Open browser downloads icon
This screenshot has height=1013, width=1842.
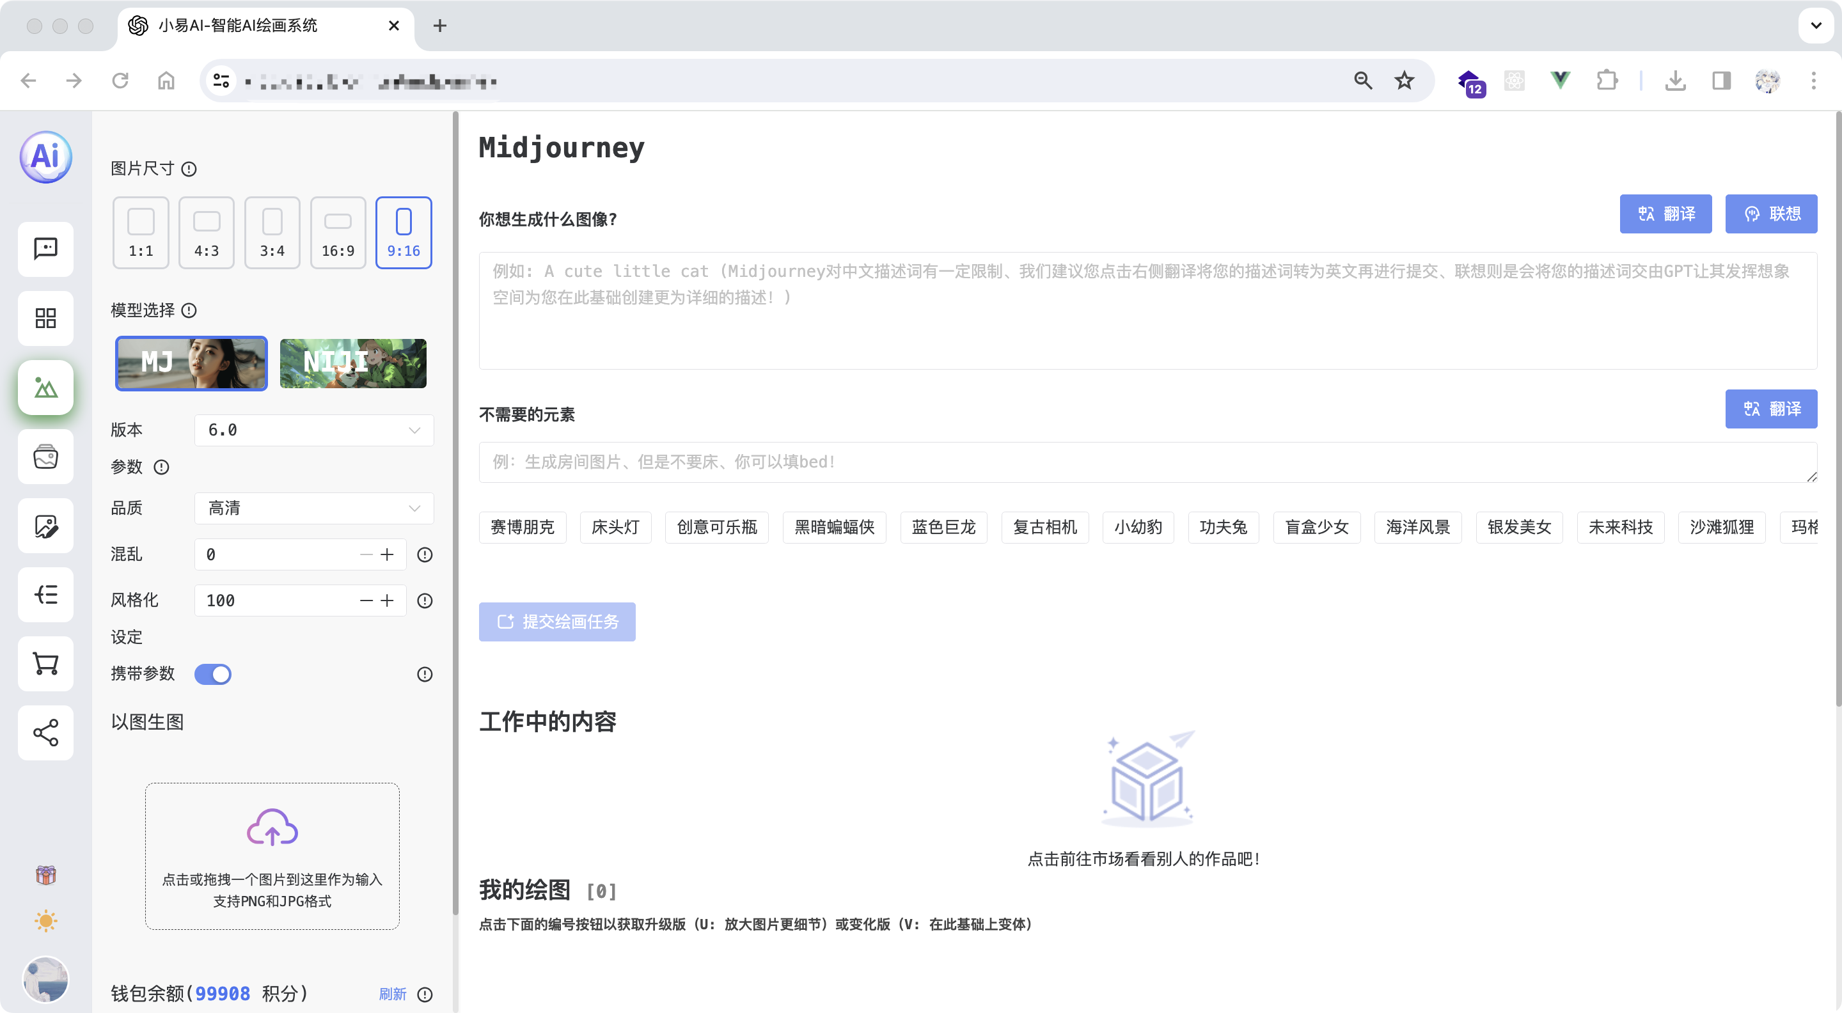point(1676,80)
